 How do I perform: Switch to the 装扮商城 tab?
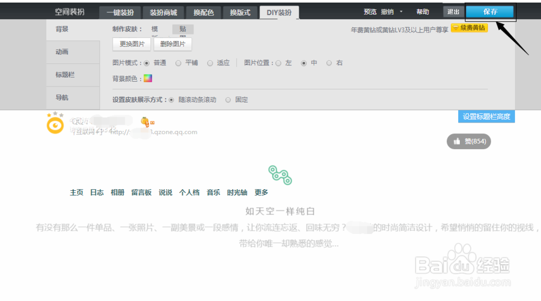coord(163,13)
